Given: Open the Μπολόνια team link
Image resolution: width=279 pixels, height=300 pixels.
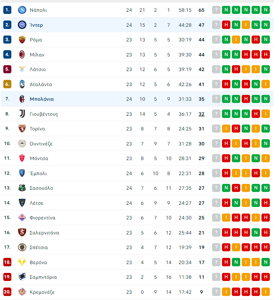Looking at the screenshot, I should point(42,99).
